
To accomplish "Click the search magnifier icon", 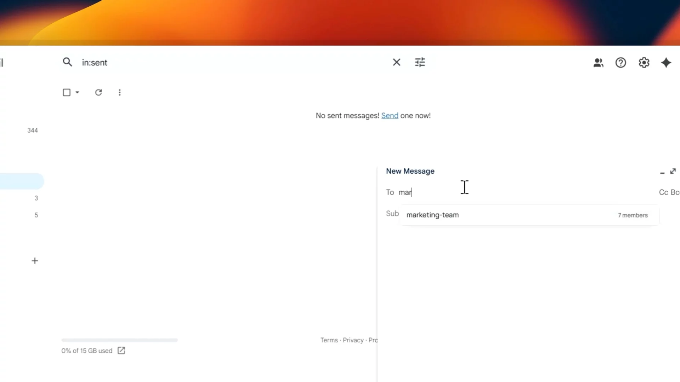I will 67,62.
